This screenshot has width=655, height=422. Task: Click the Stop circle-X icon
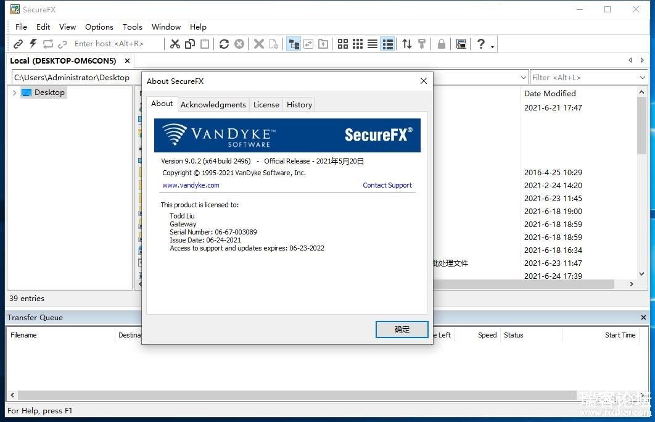[239, 44]
